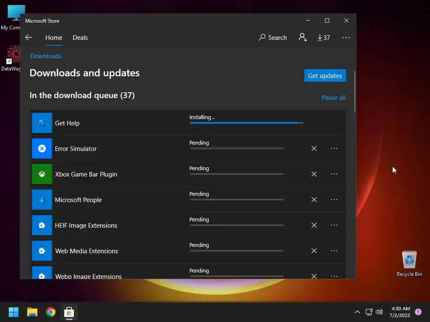Image resolution: width=430 pixels, height=322 pixels.
Task: Open the See more menu in Store header
Action: [346, 37]
